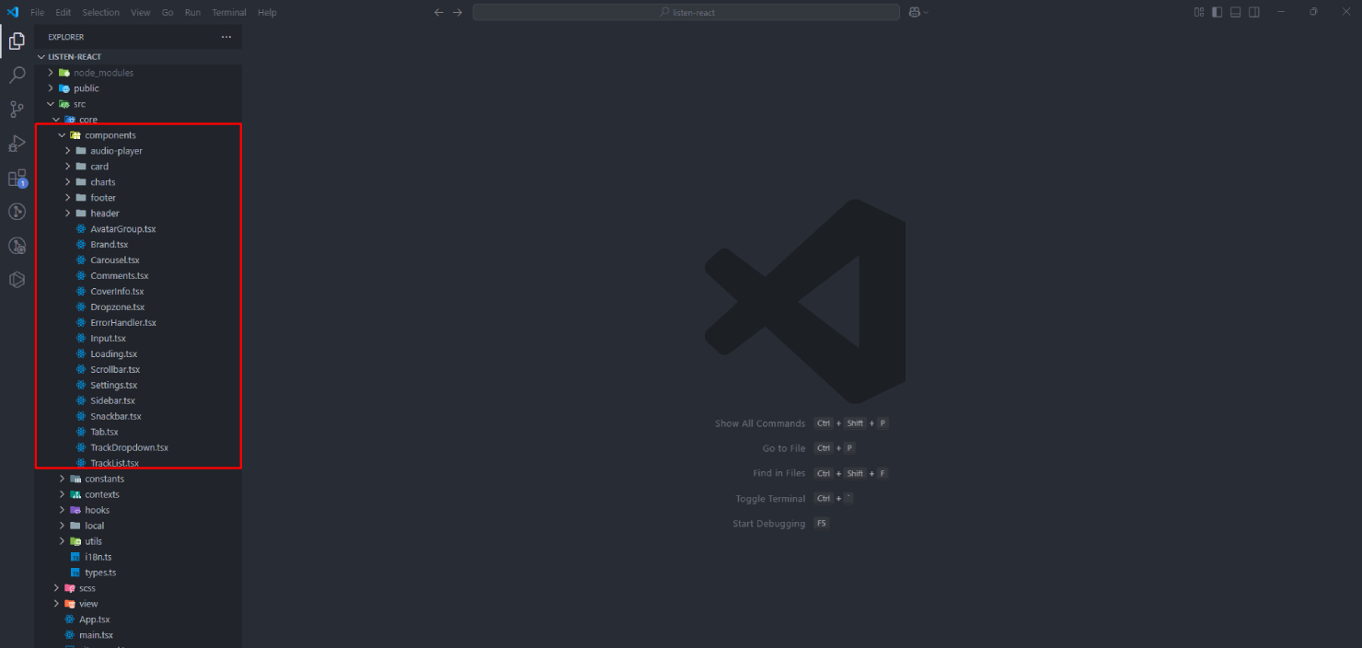Open the Search view in activity bar
This screenshot has width=1362, height=648.
coord(17,75)
